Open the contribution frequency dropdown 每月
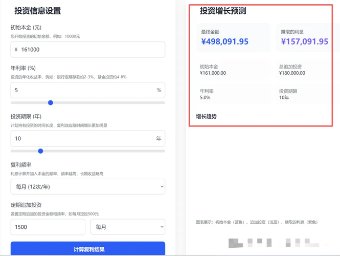The image size is (340, 256). pos(128,227)
